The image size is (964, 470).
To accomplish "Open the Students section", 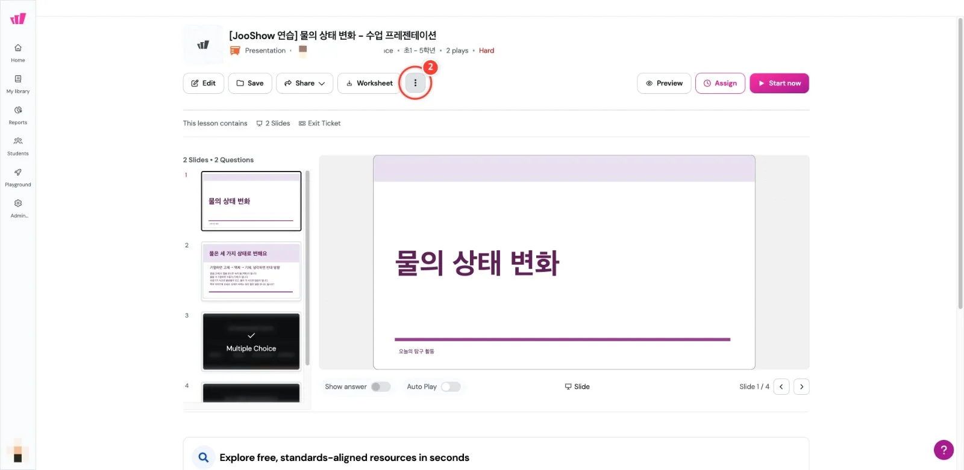I will pyautogui.click(x=18, y=146).
